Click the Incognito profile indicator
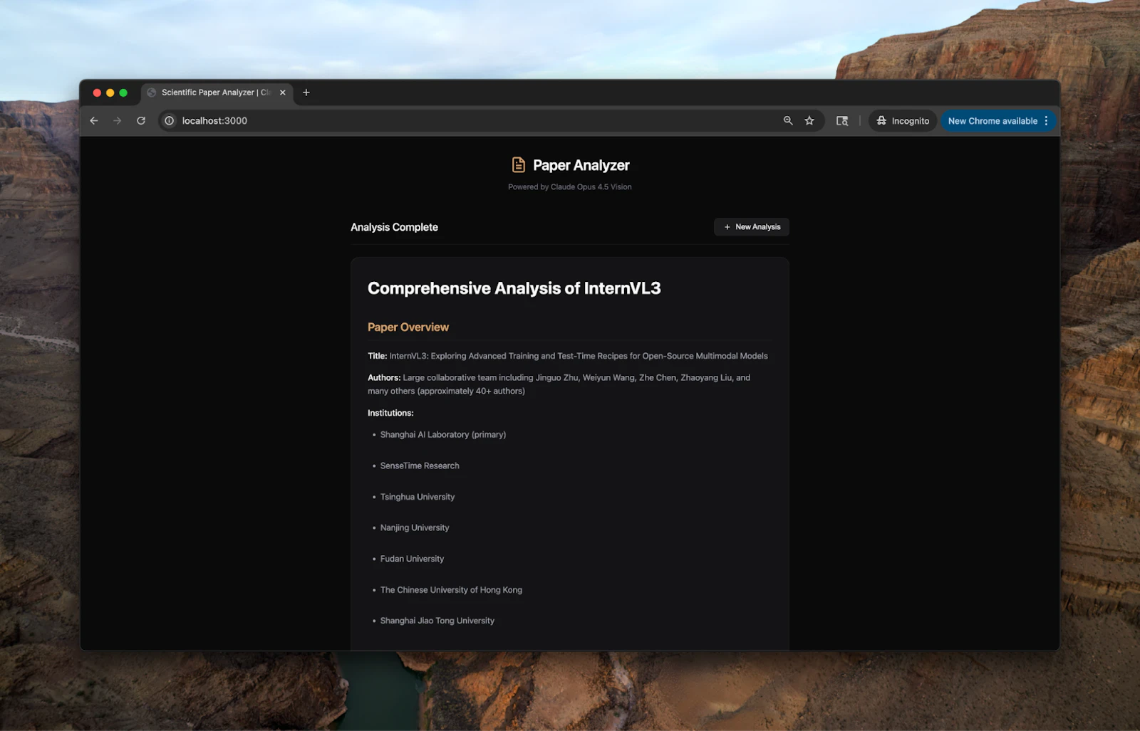 (x=903, y=121)
